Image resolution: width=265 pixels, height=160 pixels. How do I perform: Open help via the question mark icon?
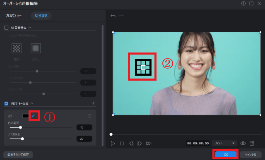243,3
